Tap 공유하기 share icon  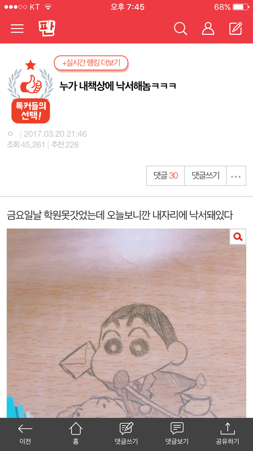point(228,434)
